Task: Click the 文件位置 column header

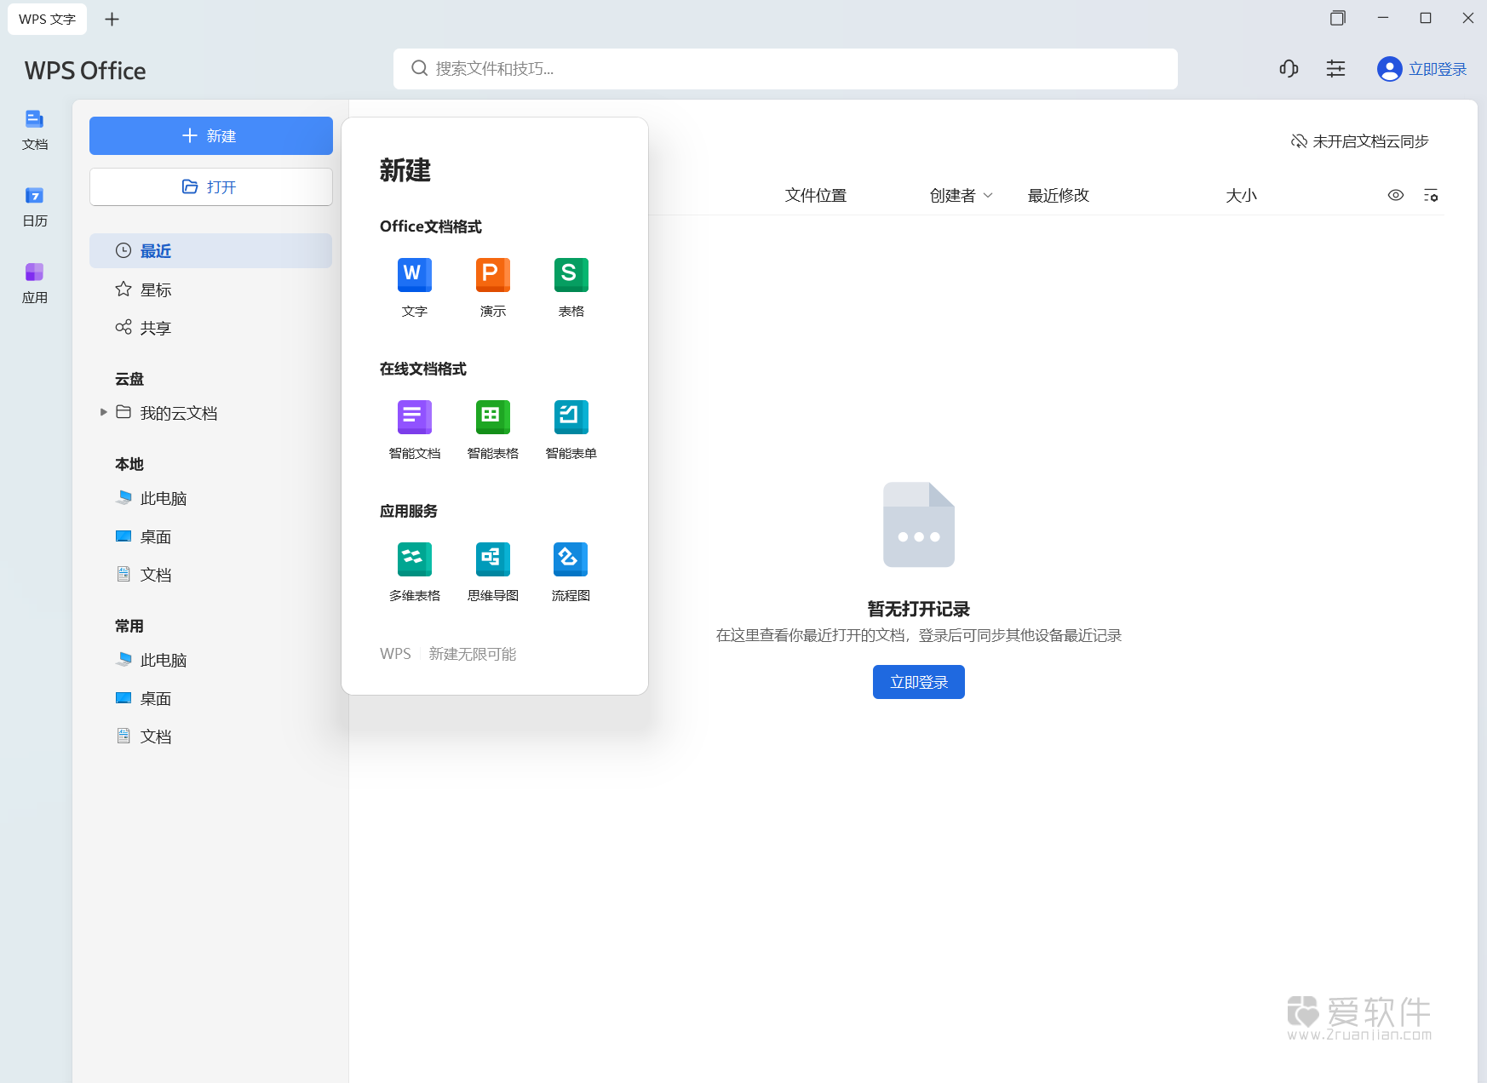Action: tap(816, 195)
